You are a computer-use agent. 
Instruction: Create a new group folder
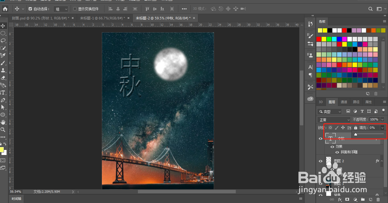[x=363, y=199]
